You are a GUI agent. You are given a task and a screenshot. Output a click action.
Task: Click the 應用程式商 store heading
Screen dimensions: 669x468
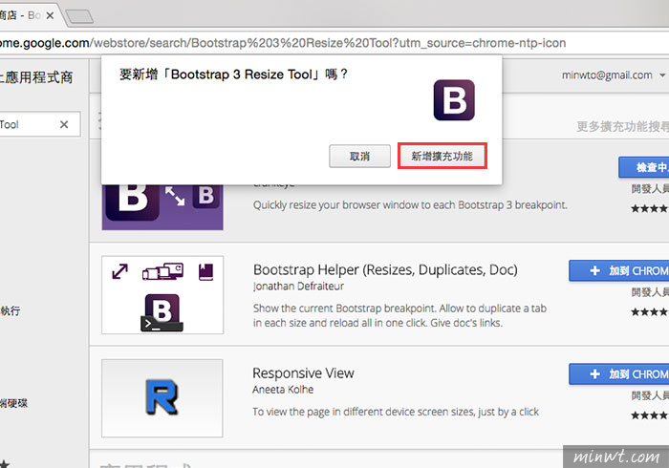pyautogui.click(x=36, y=77)
